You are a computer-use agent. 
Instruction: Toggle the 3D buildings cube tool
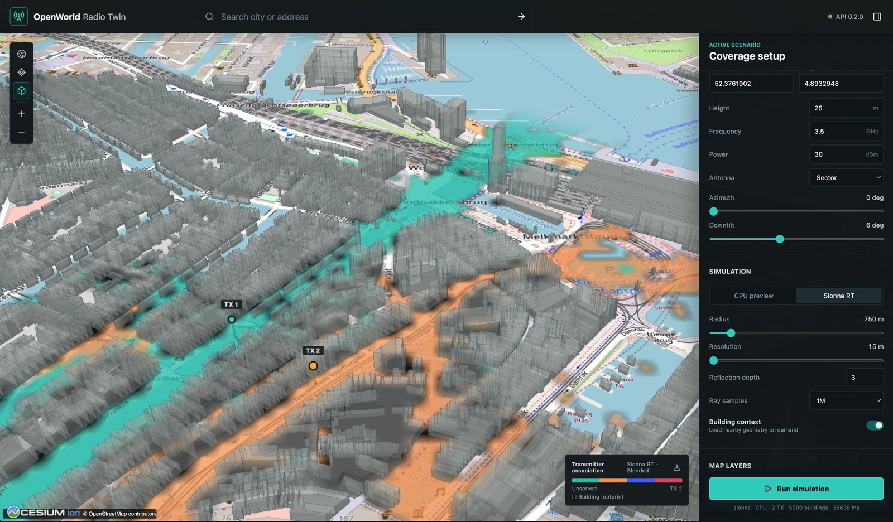coord(22,91)
